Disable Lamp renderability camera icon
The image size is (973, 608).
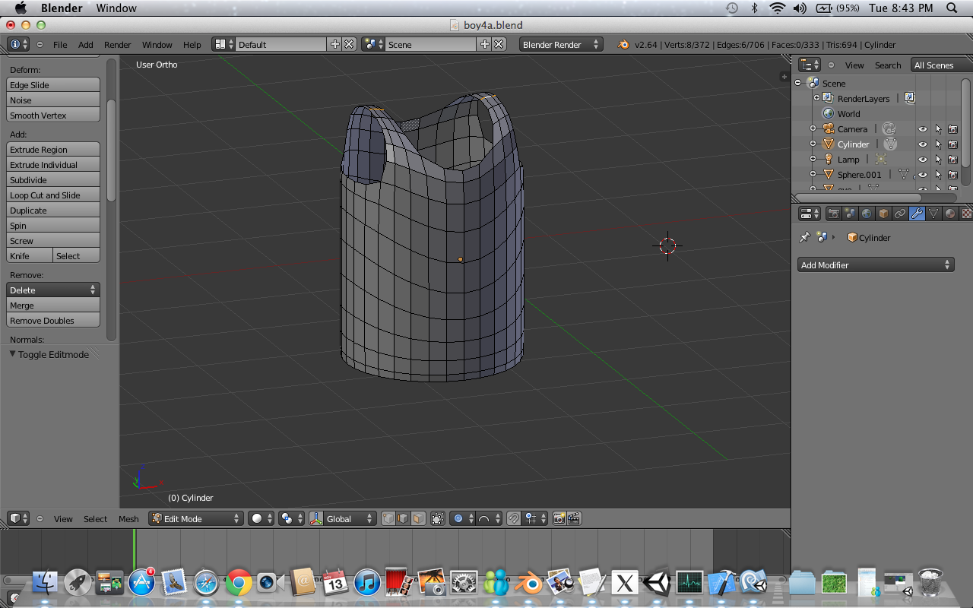click(952, 160)
